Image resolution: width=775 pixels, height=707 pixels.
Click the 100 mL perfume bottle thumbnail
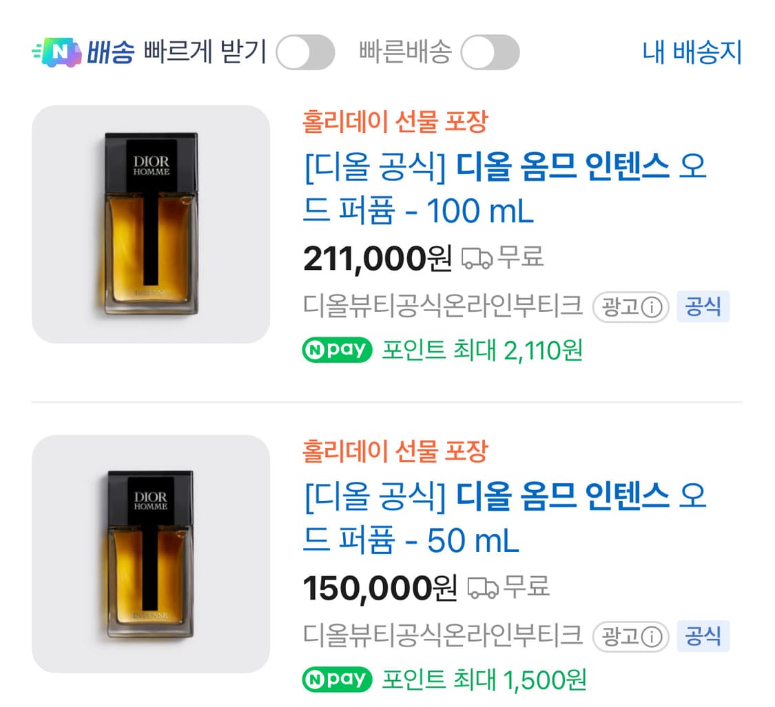(151, 224)
